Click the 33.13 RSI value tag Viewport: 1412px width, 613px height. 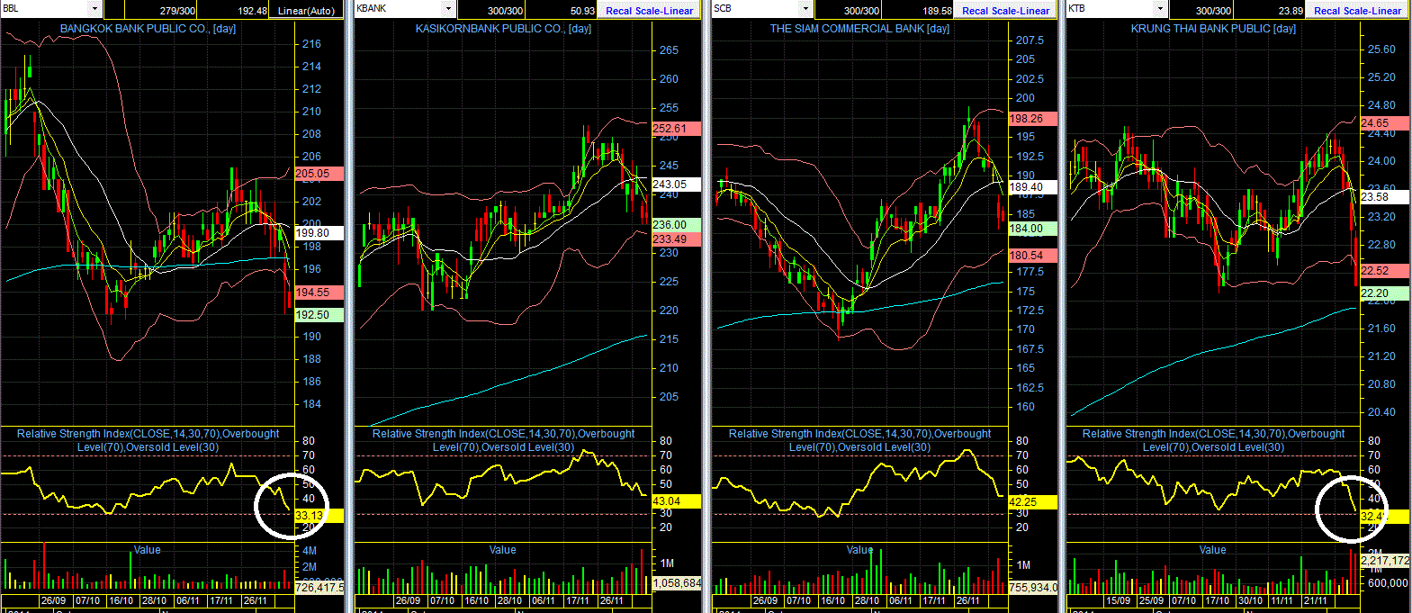(x=319, y=516)
